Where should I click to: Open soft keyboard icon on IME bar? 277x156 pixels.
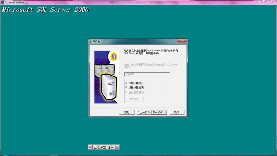click(117, 147)
